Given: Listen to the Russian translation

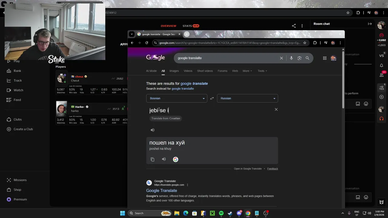Looking at the screenshot, I should point(164,159).
